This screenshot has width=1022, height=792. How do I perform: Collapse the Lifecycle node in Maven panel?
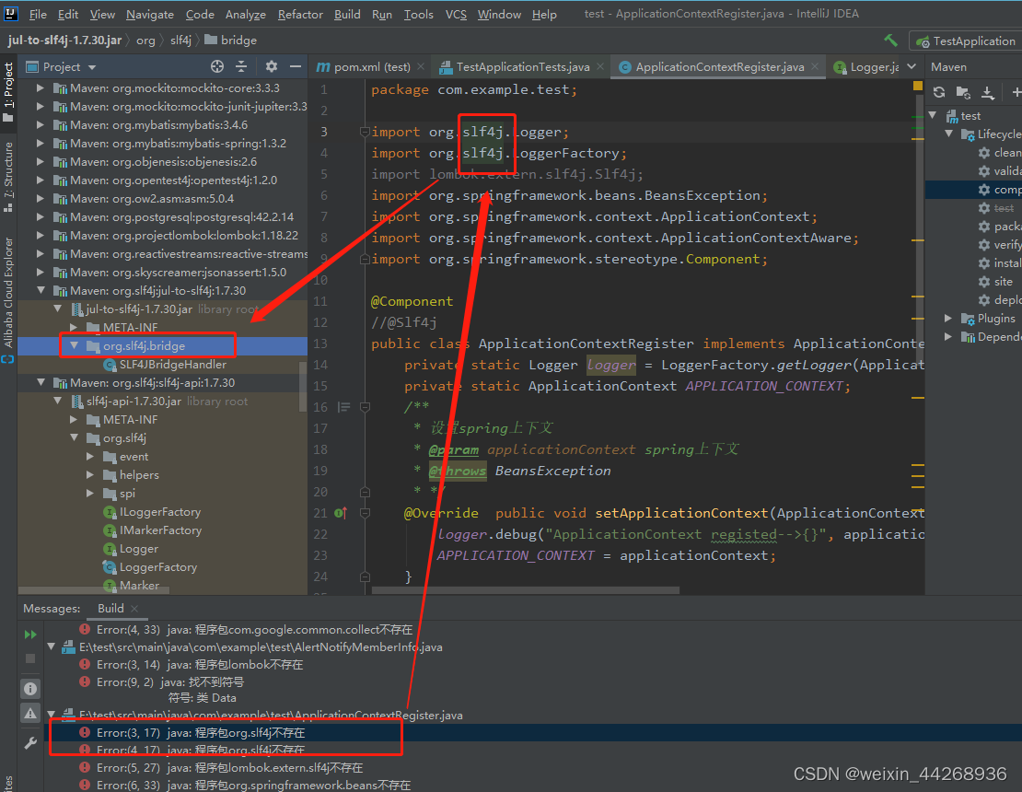[949, 134]
